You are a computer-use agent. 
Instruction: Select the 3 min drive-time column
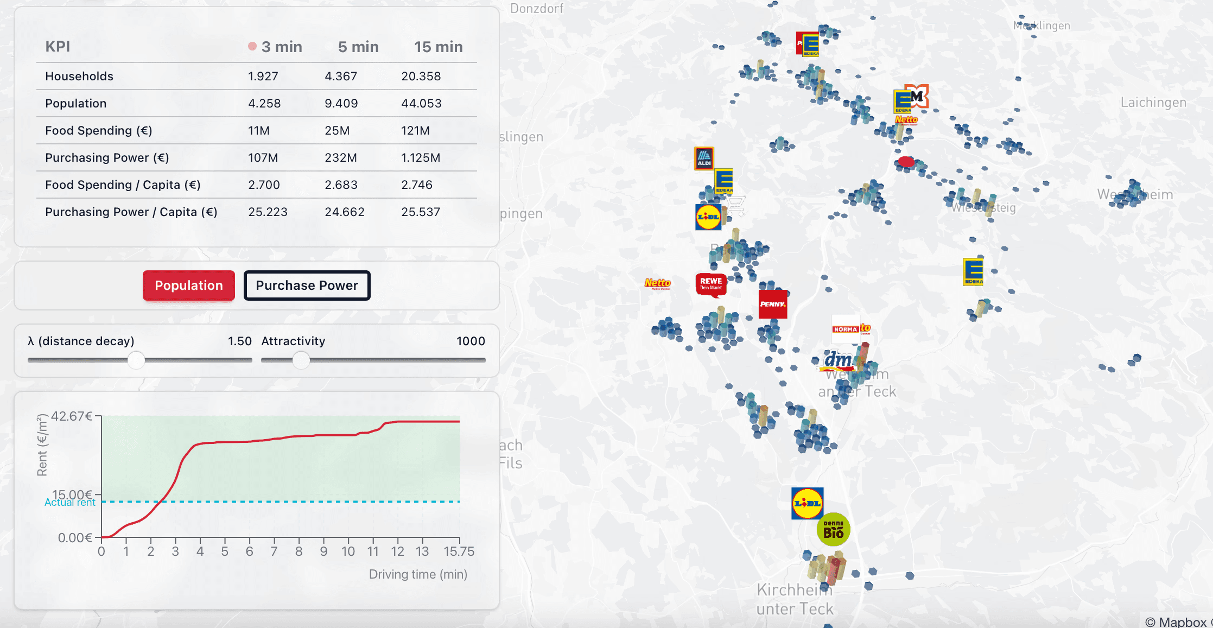(x=281, y=47)
